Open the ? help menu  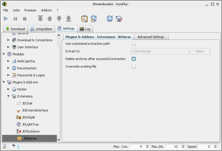57,10
